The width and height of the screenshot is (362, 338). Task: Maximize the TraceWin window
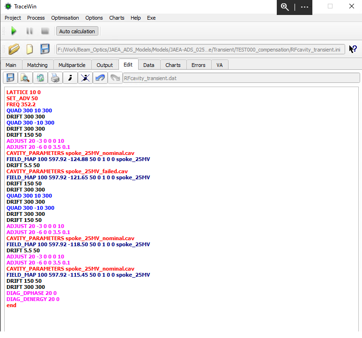coord(330,6)
